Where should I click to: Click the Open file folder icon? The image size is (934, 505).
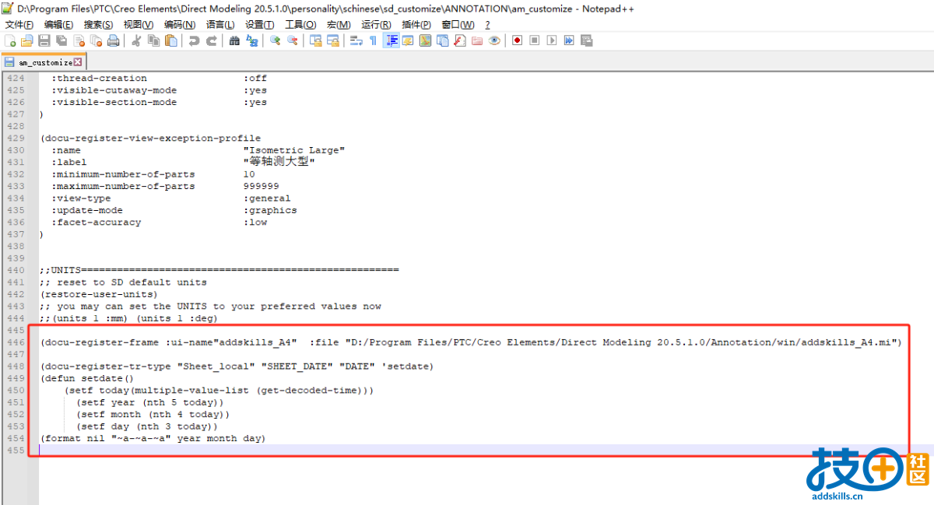click(x=27, y=40)
